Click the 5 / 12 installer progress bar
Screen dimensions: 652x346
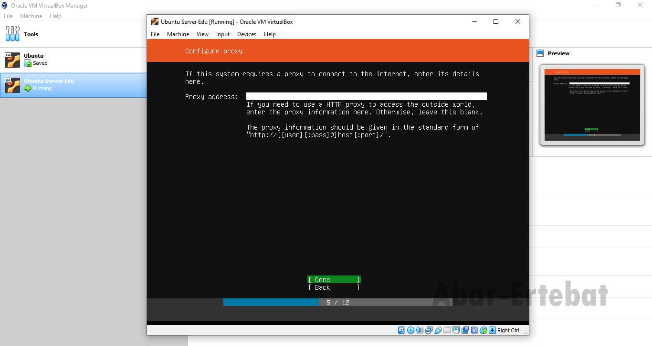(x=338, y=303)
